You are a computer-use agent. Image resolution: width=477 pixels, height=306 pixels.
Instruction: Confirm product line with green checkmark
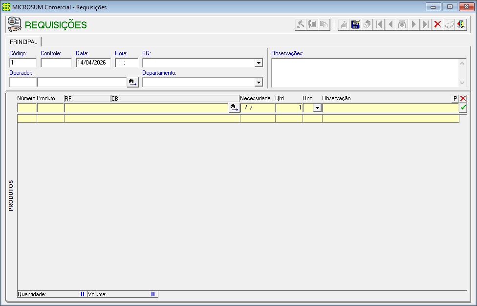pos(463,108)
